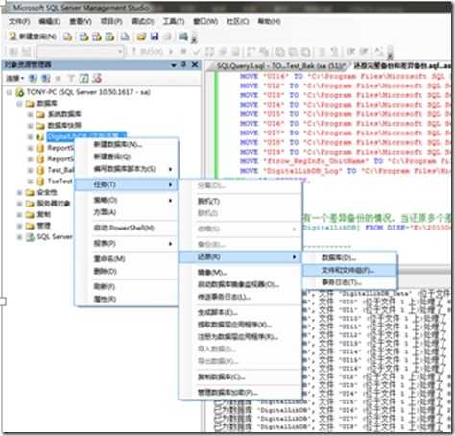Choose 新建数据库(N) in the context menu

[126, 145]
